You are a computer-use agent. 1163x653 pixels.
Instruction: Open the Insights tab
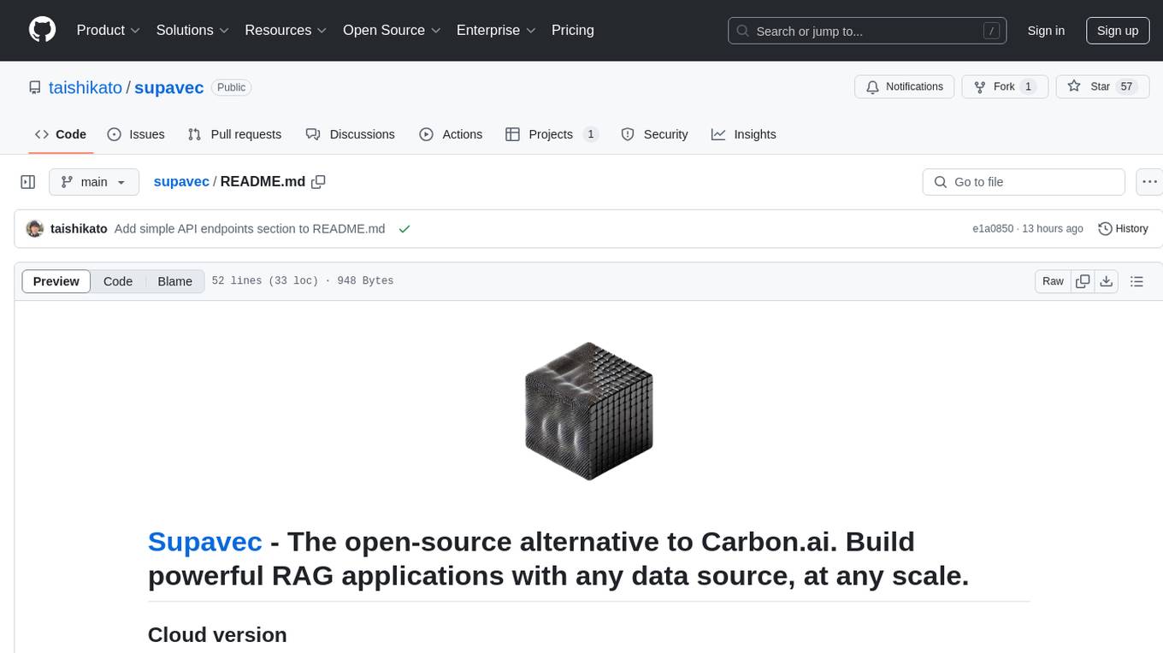744,134
